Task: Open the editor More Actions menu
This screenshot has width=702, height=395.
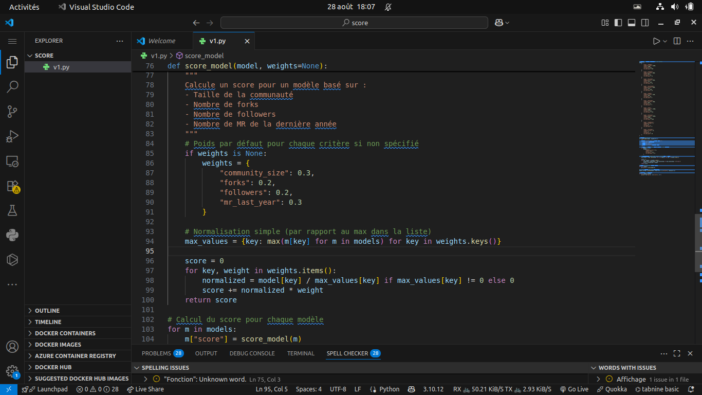Action: click(691, 41)
